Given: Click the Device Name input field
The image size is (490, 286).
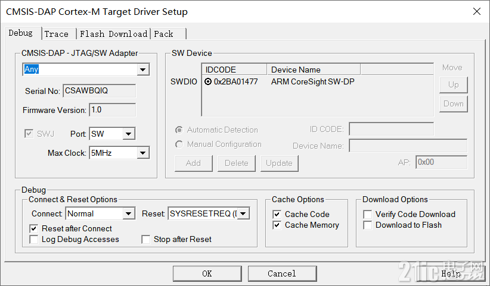Looking at the screenshot, I should point(408,146).
